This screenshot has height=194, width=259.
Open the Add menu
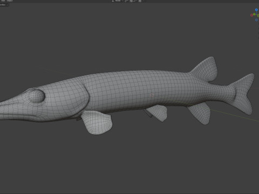point(3,1)
